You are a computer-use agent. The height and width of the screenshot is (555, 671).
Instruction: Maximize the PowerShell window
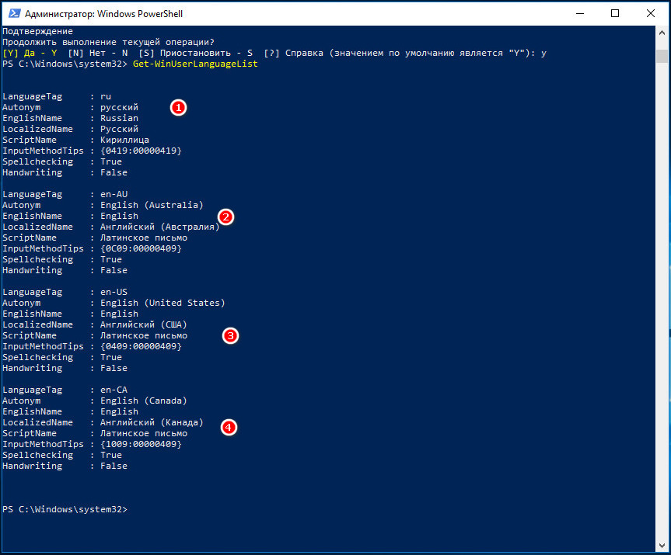pyautogui.click(x=615, y=14)
